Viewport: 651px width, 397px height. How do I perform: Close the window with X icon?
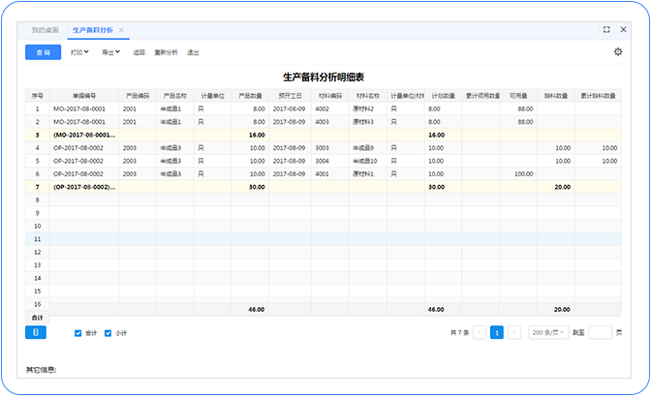(624, 30)
